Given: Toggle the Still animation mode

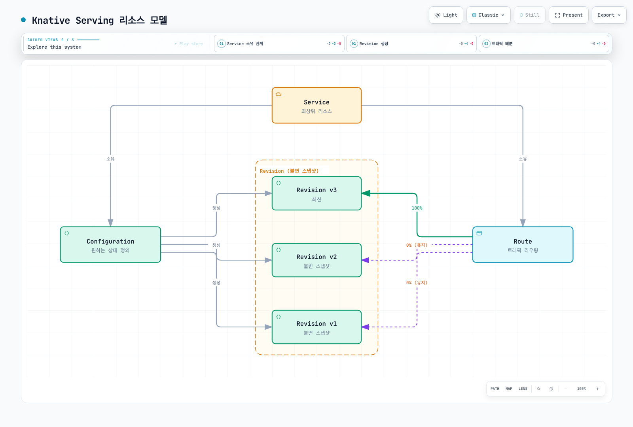Looking at the screenshot, I should click(530, 15).
